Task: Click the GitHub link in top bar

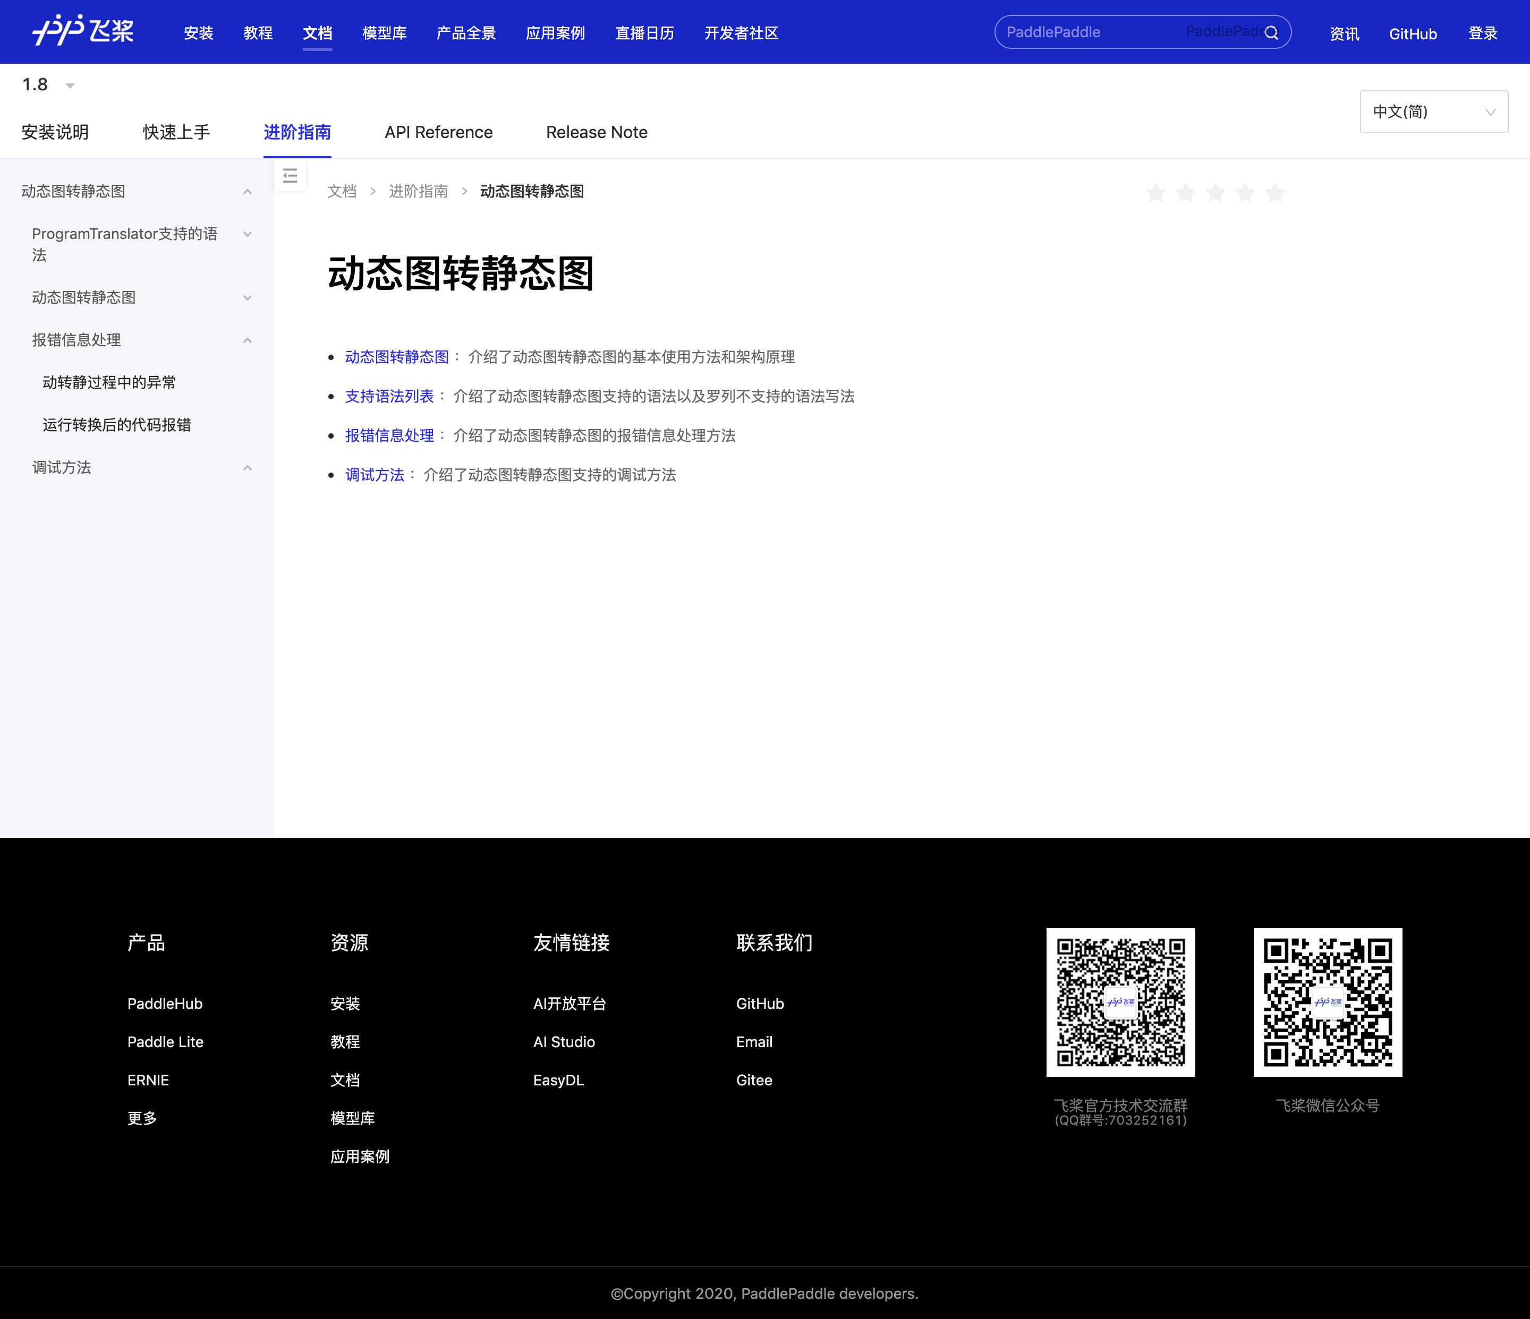Action: [1412, 33]
